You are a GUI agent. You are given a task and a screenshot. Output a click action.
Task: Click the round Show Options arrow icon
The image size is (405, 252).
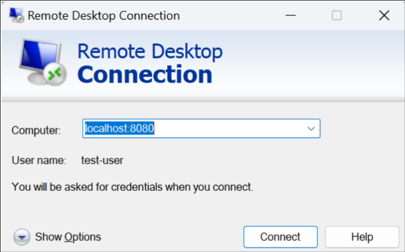[x=22, y=237]
